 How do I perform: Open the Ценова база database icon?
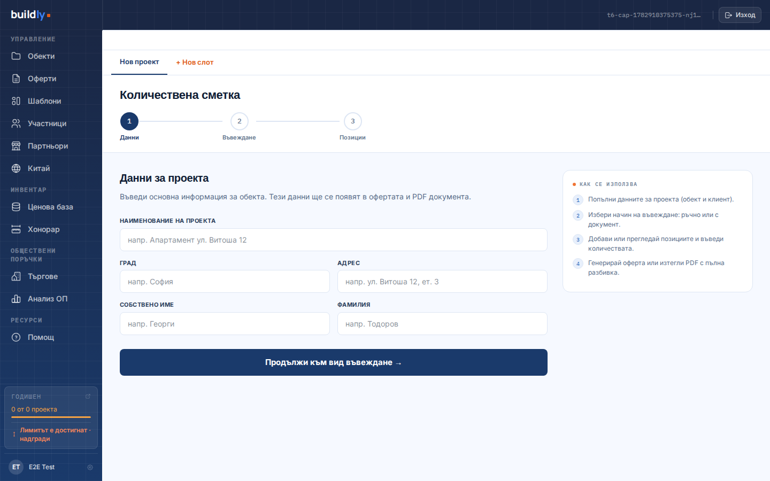(x=16, y=207)
